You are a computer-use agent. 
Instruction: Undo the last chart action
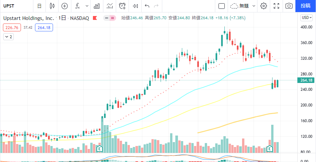(147, 6)
